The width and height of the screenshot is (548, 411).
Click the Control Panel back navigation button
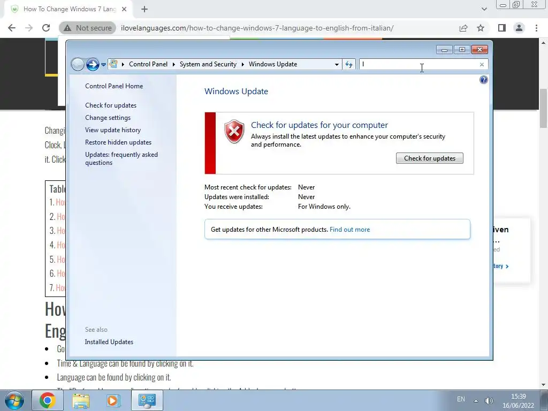[x=78, y=64]
